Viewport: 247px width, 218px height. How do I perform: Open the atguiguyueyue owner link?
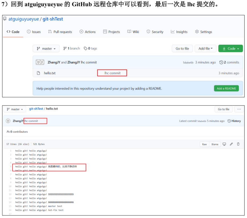tap(24, 19)
